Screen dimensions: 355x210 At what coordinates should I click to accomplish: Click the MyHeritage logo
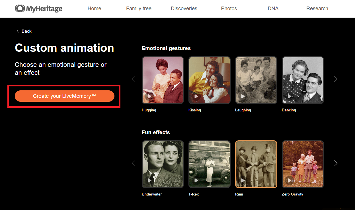tap(39, 9)
